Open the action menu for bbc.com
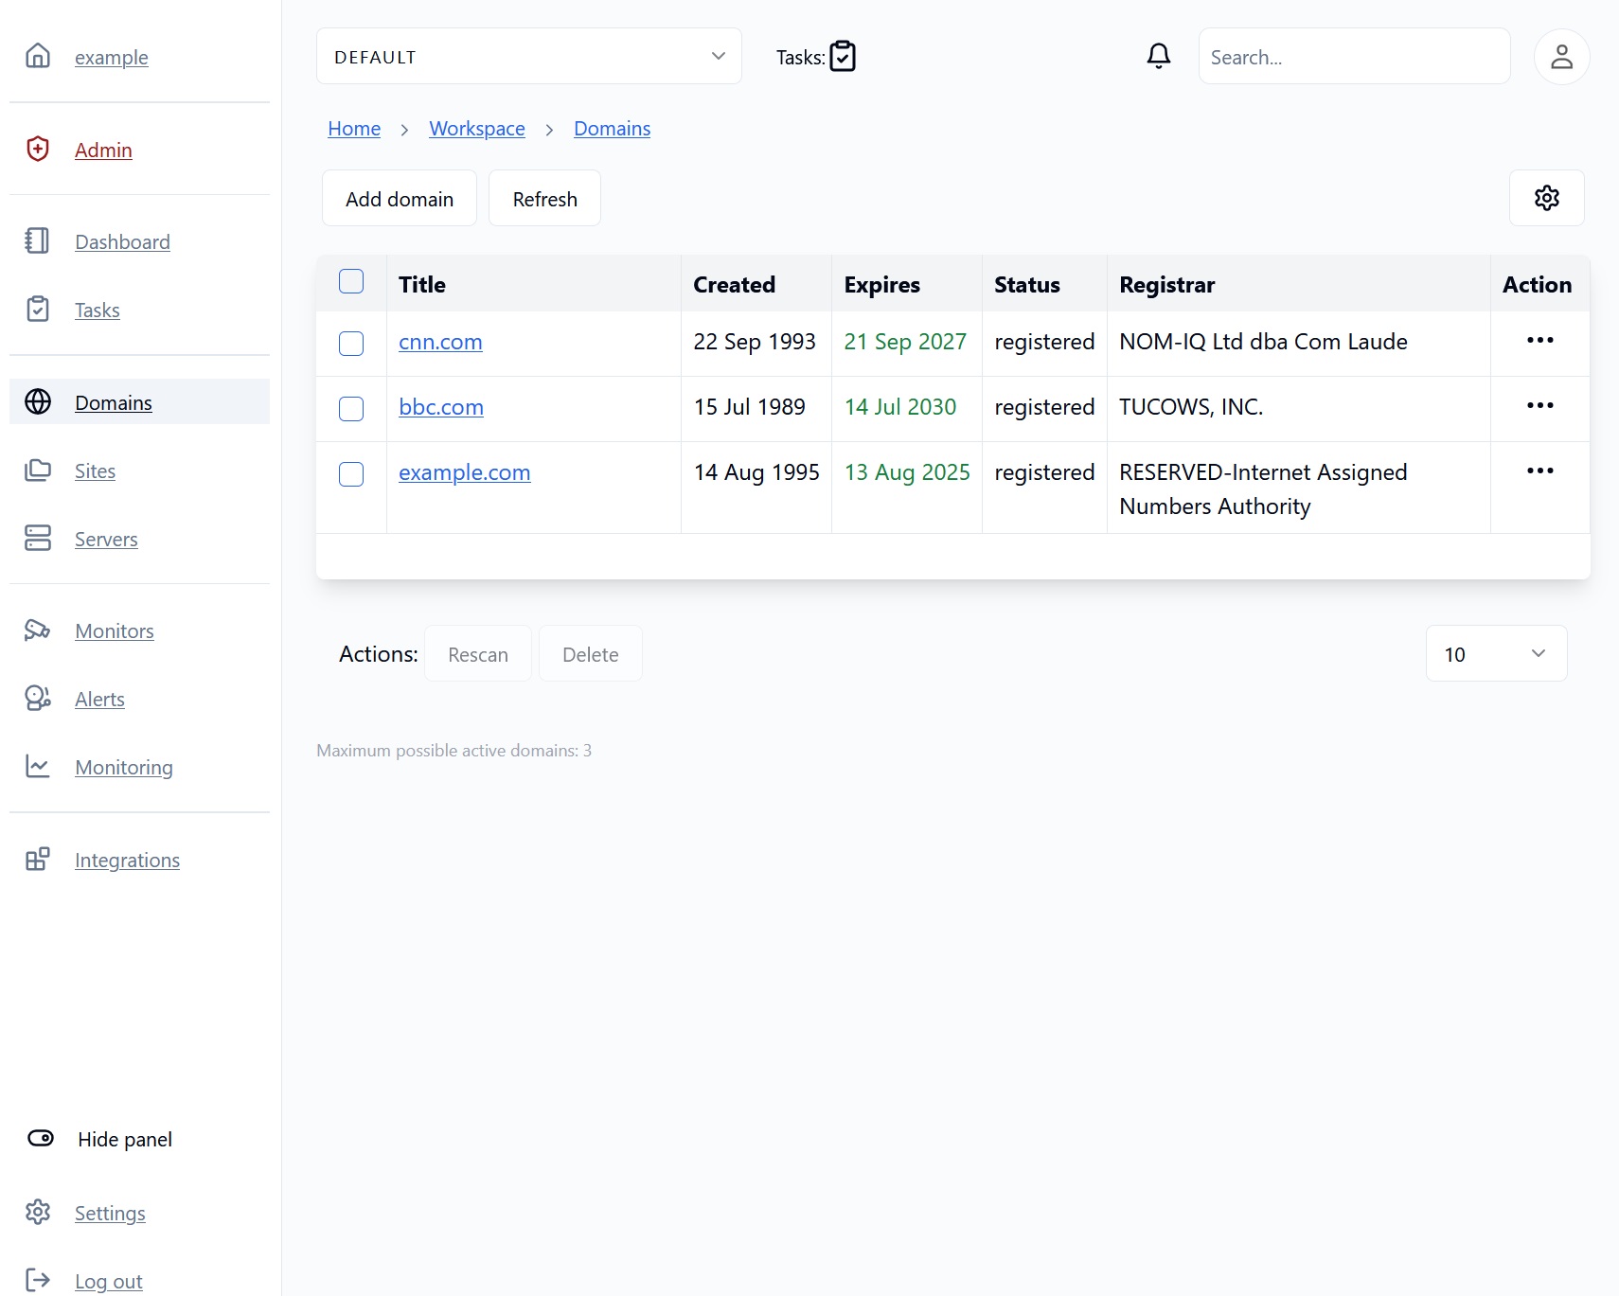Image resolution: width=1619 pixels, height=1296 pixels. pyautogui.click(x=1540, y=405)
